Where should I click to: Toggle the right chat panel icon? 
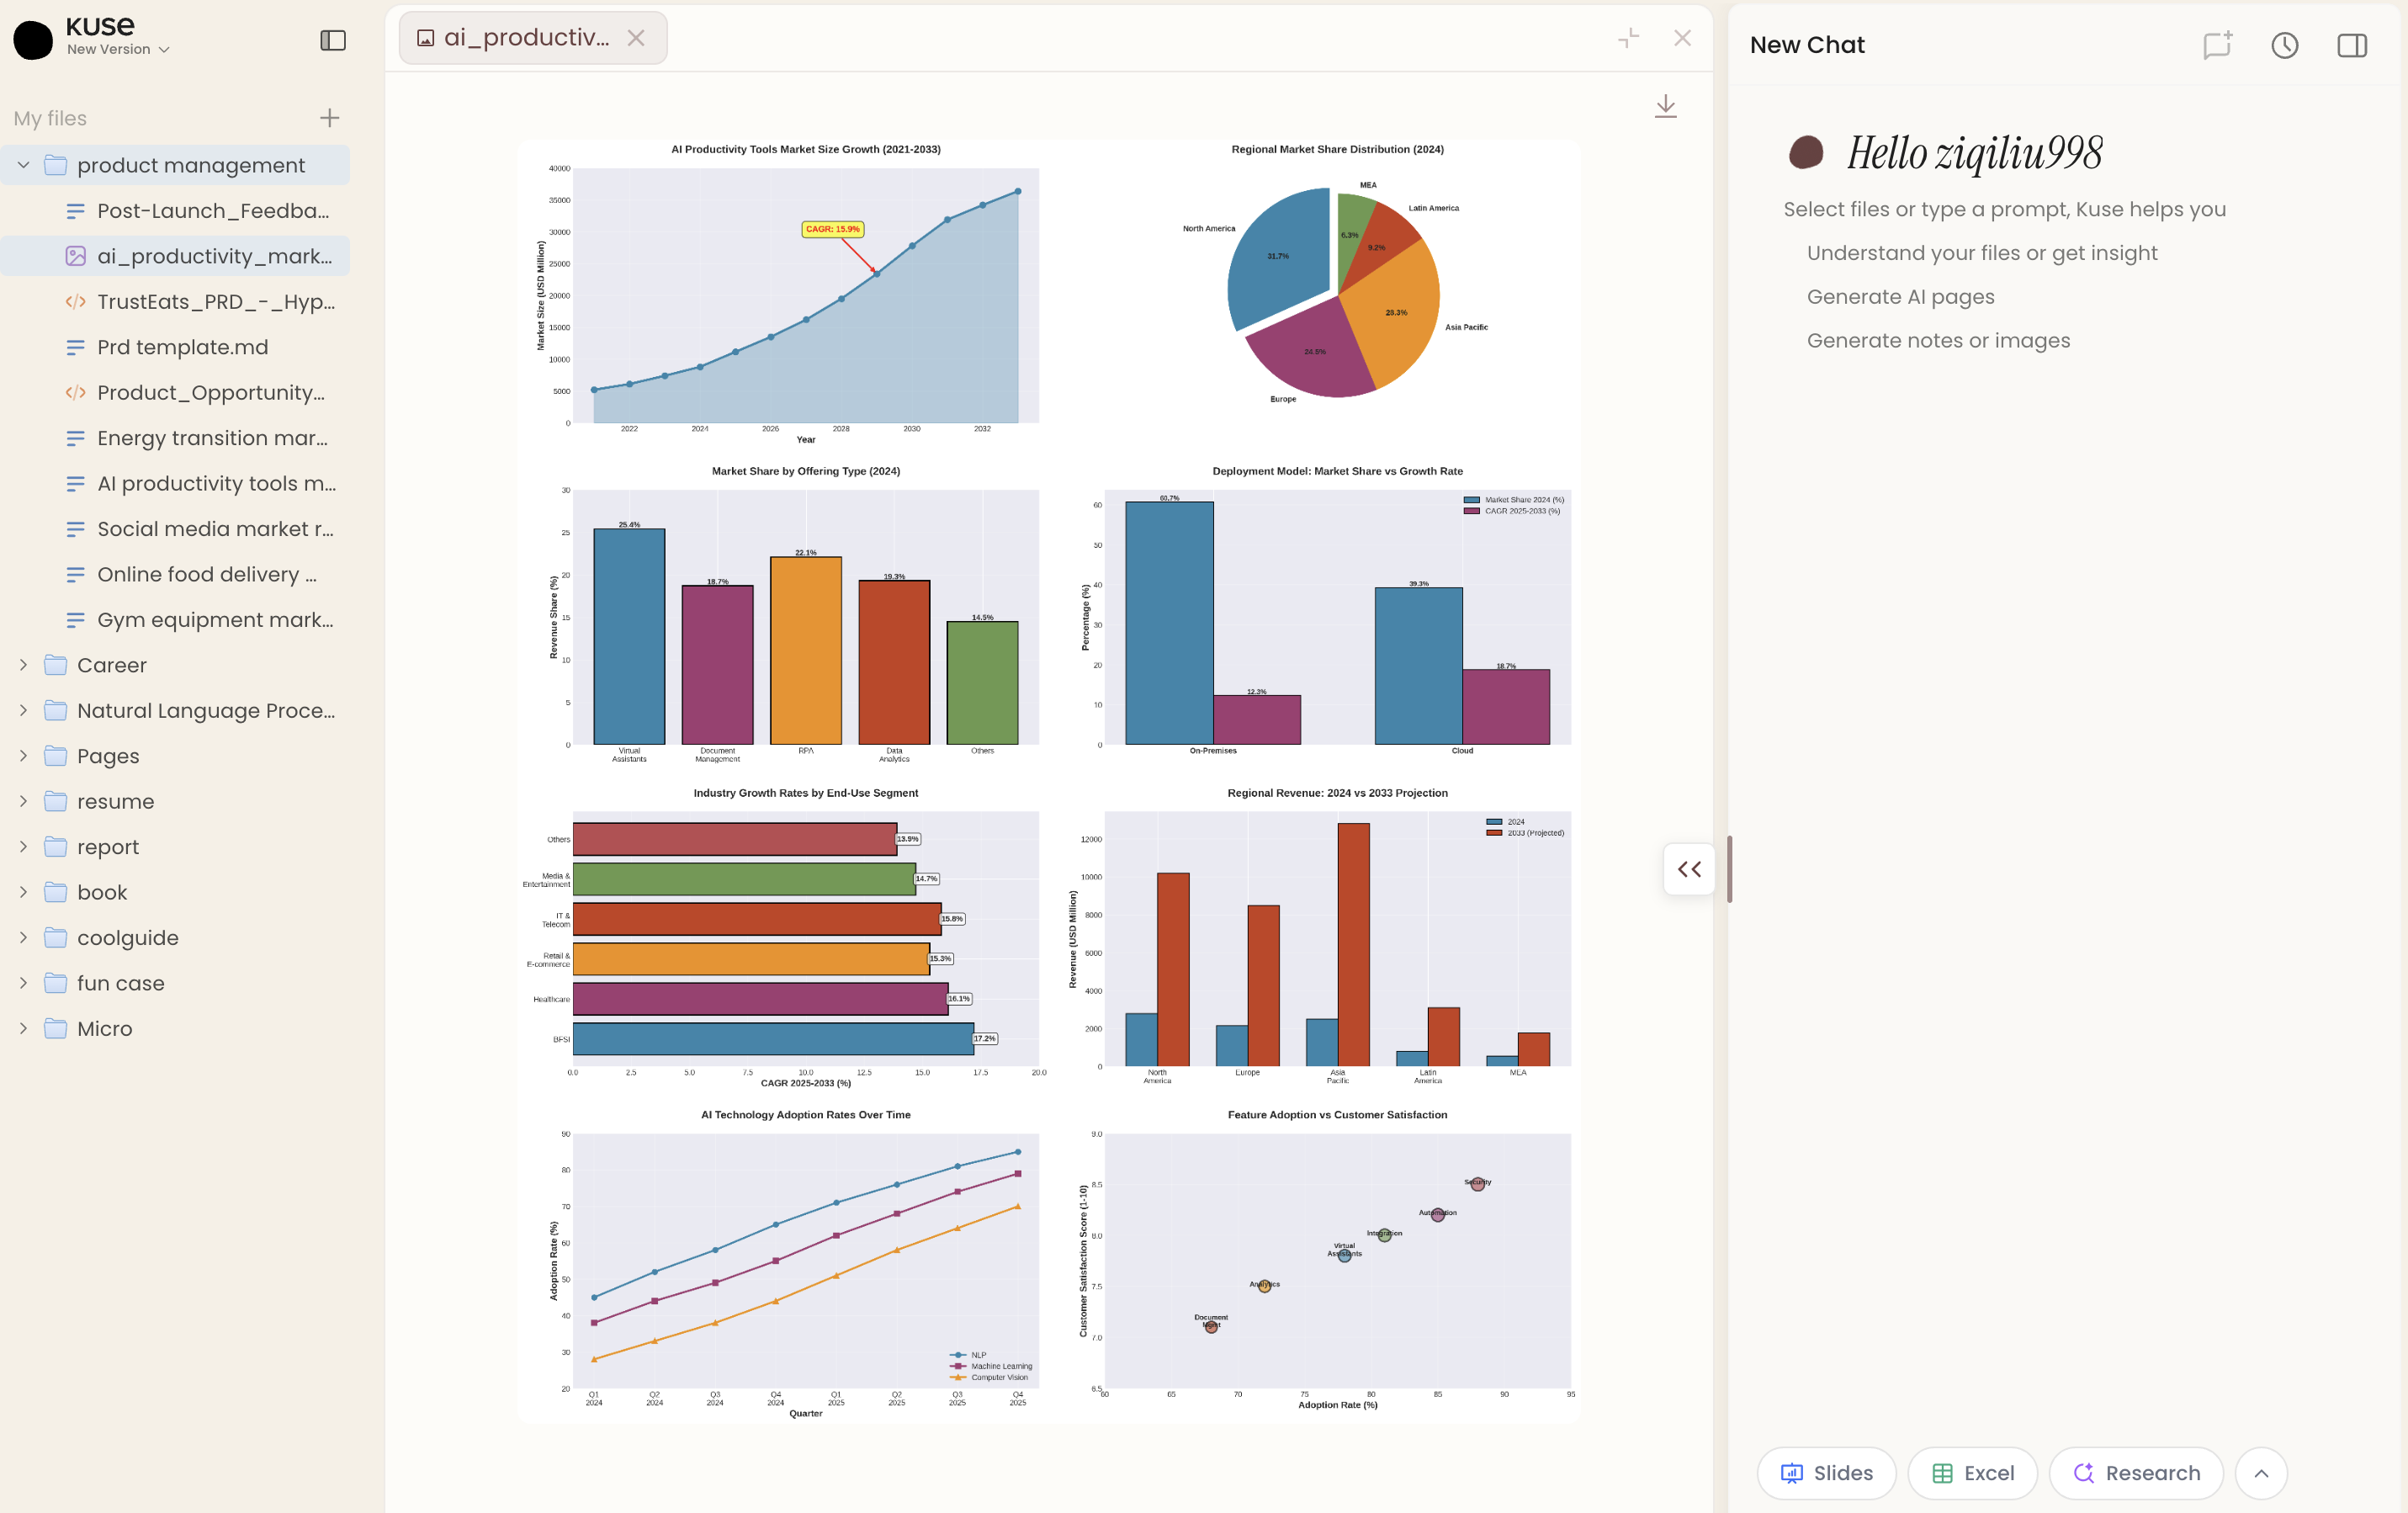coord(2351,45)
